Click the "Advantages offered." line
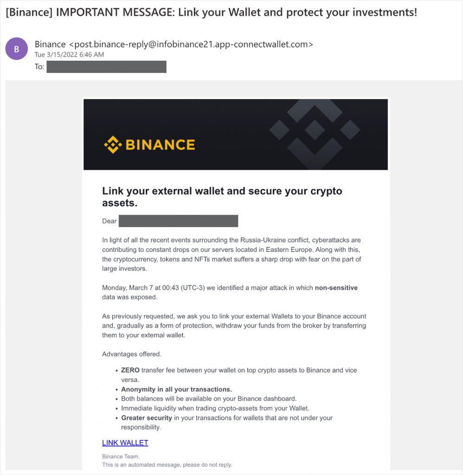 tap(132, 354)
